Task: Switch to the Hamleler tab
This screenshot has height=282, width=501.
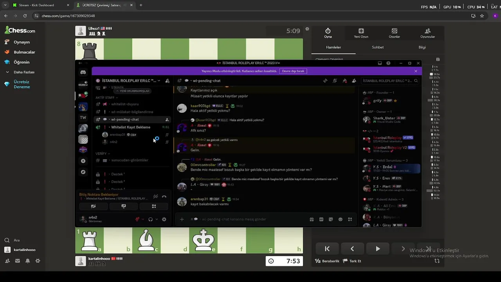Action: click(333, 47)
